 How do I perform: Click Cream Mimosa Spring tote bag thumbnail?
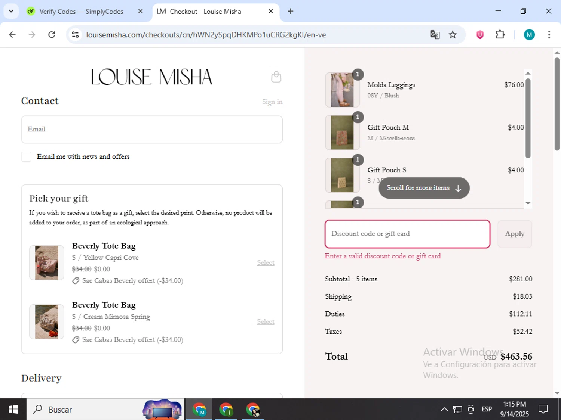(x=47, y=322)
